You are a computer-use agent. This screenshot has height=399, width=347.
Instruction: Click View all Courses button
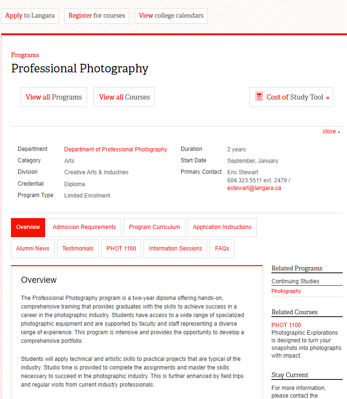pos(125,97)
